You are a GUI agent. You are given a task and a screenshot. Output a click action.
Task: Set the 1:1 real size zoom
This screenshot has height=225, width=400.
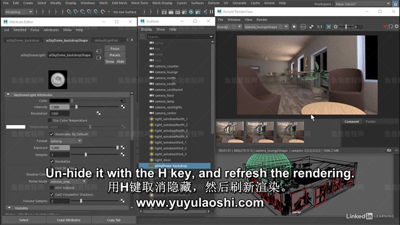pyautogui.click(x=319, y=27)
